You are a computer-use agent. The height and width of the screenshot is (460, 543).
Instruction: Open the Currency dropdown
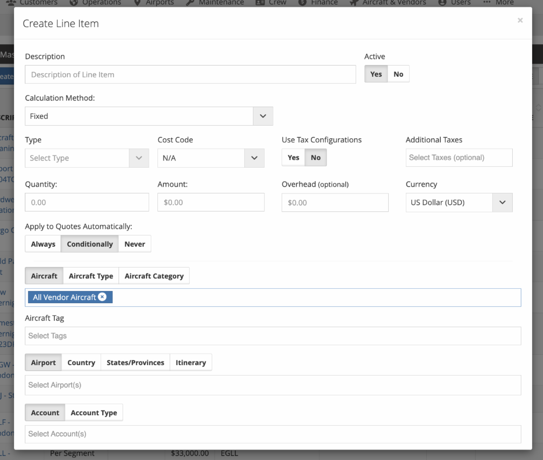459,202
